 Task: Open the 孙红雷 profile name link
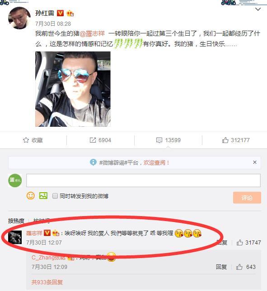[x=45, y=13]
